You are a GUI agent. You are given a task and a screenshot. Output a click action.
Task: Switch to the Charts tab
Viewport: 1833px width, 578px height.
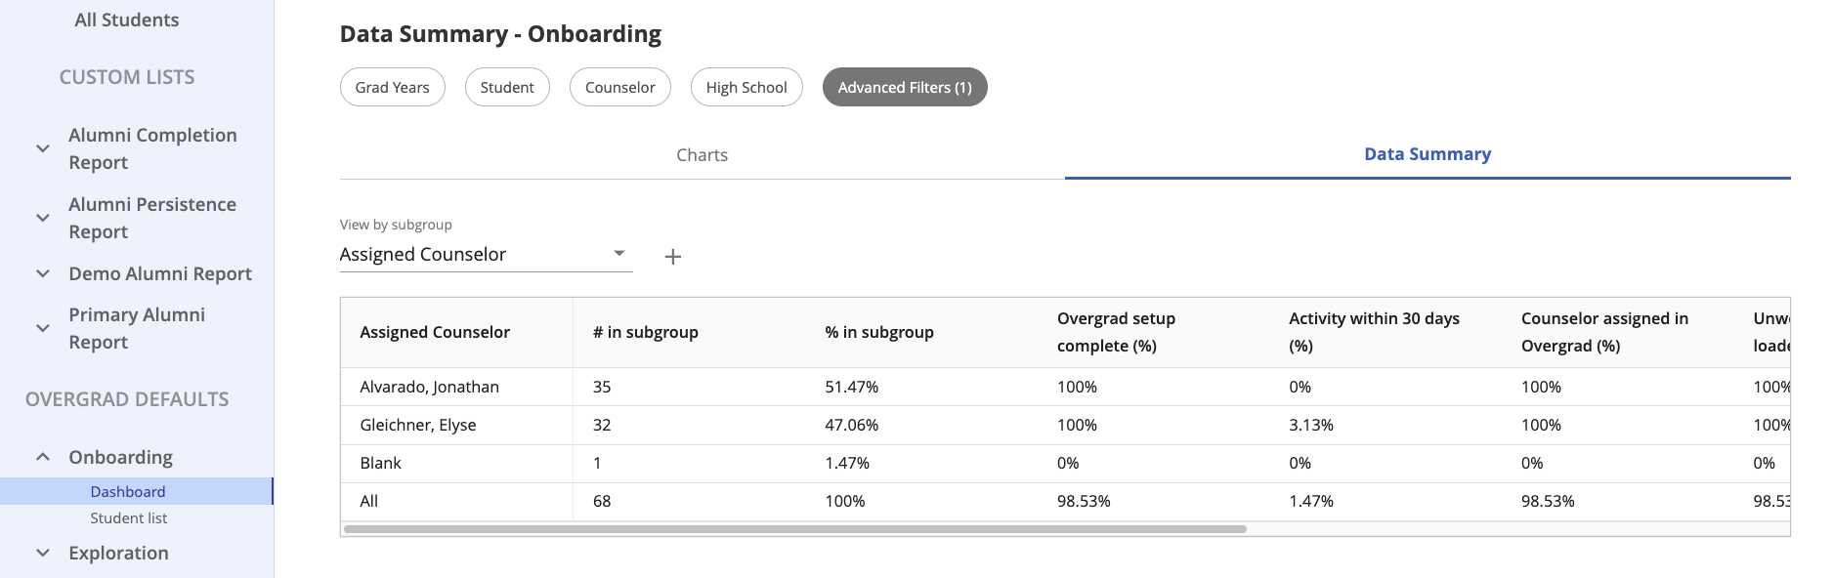tap(702, 155)
